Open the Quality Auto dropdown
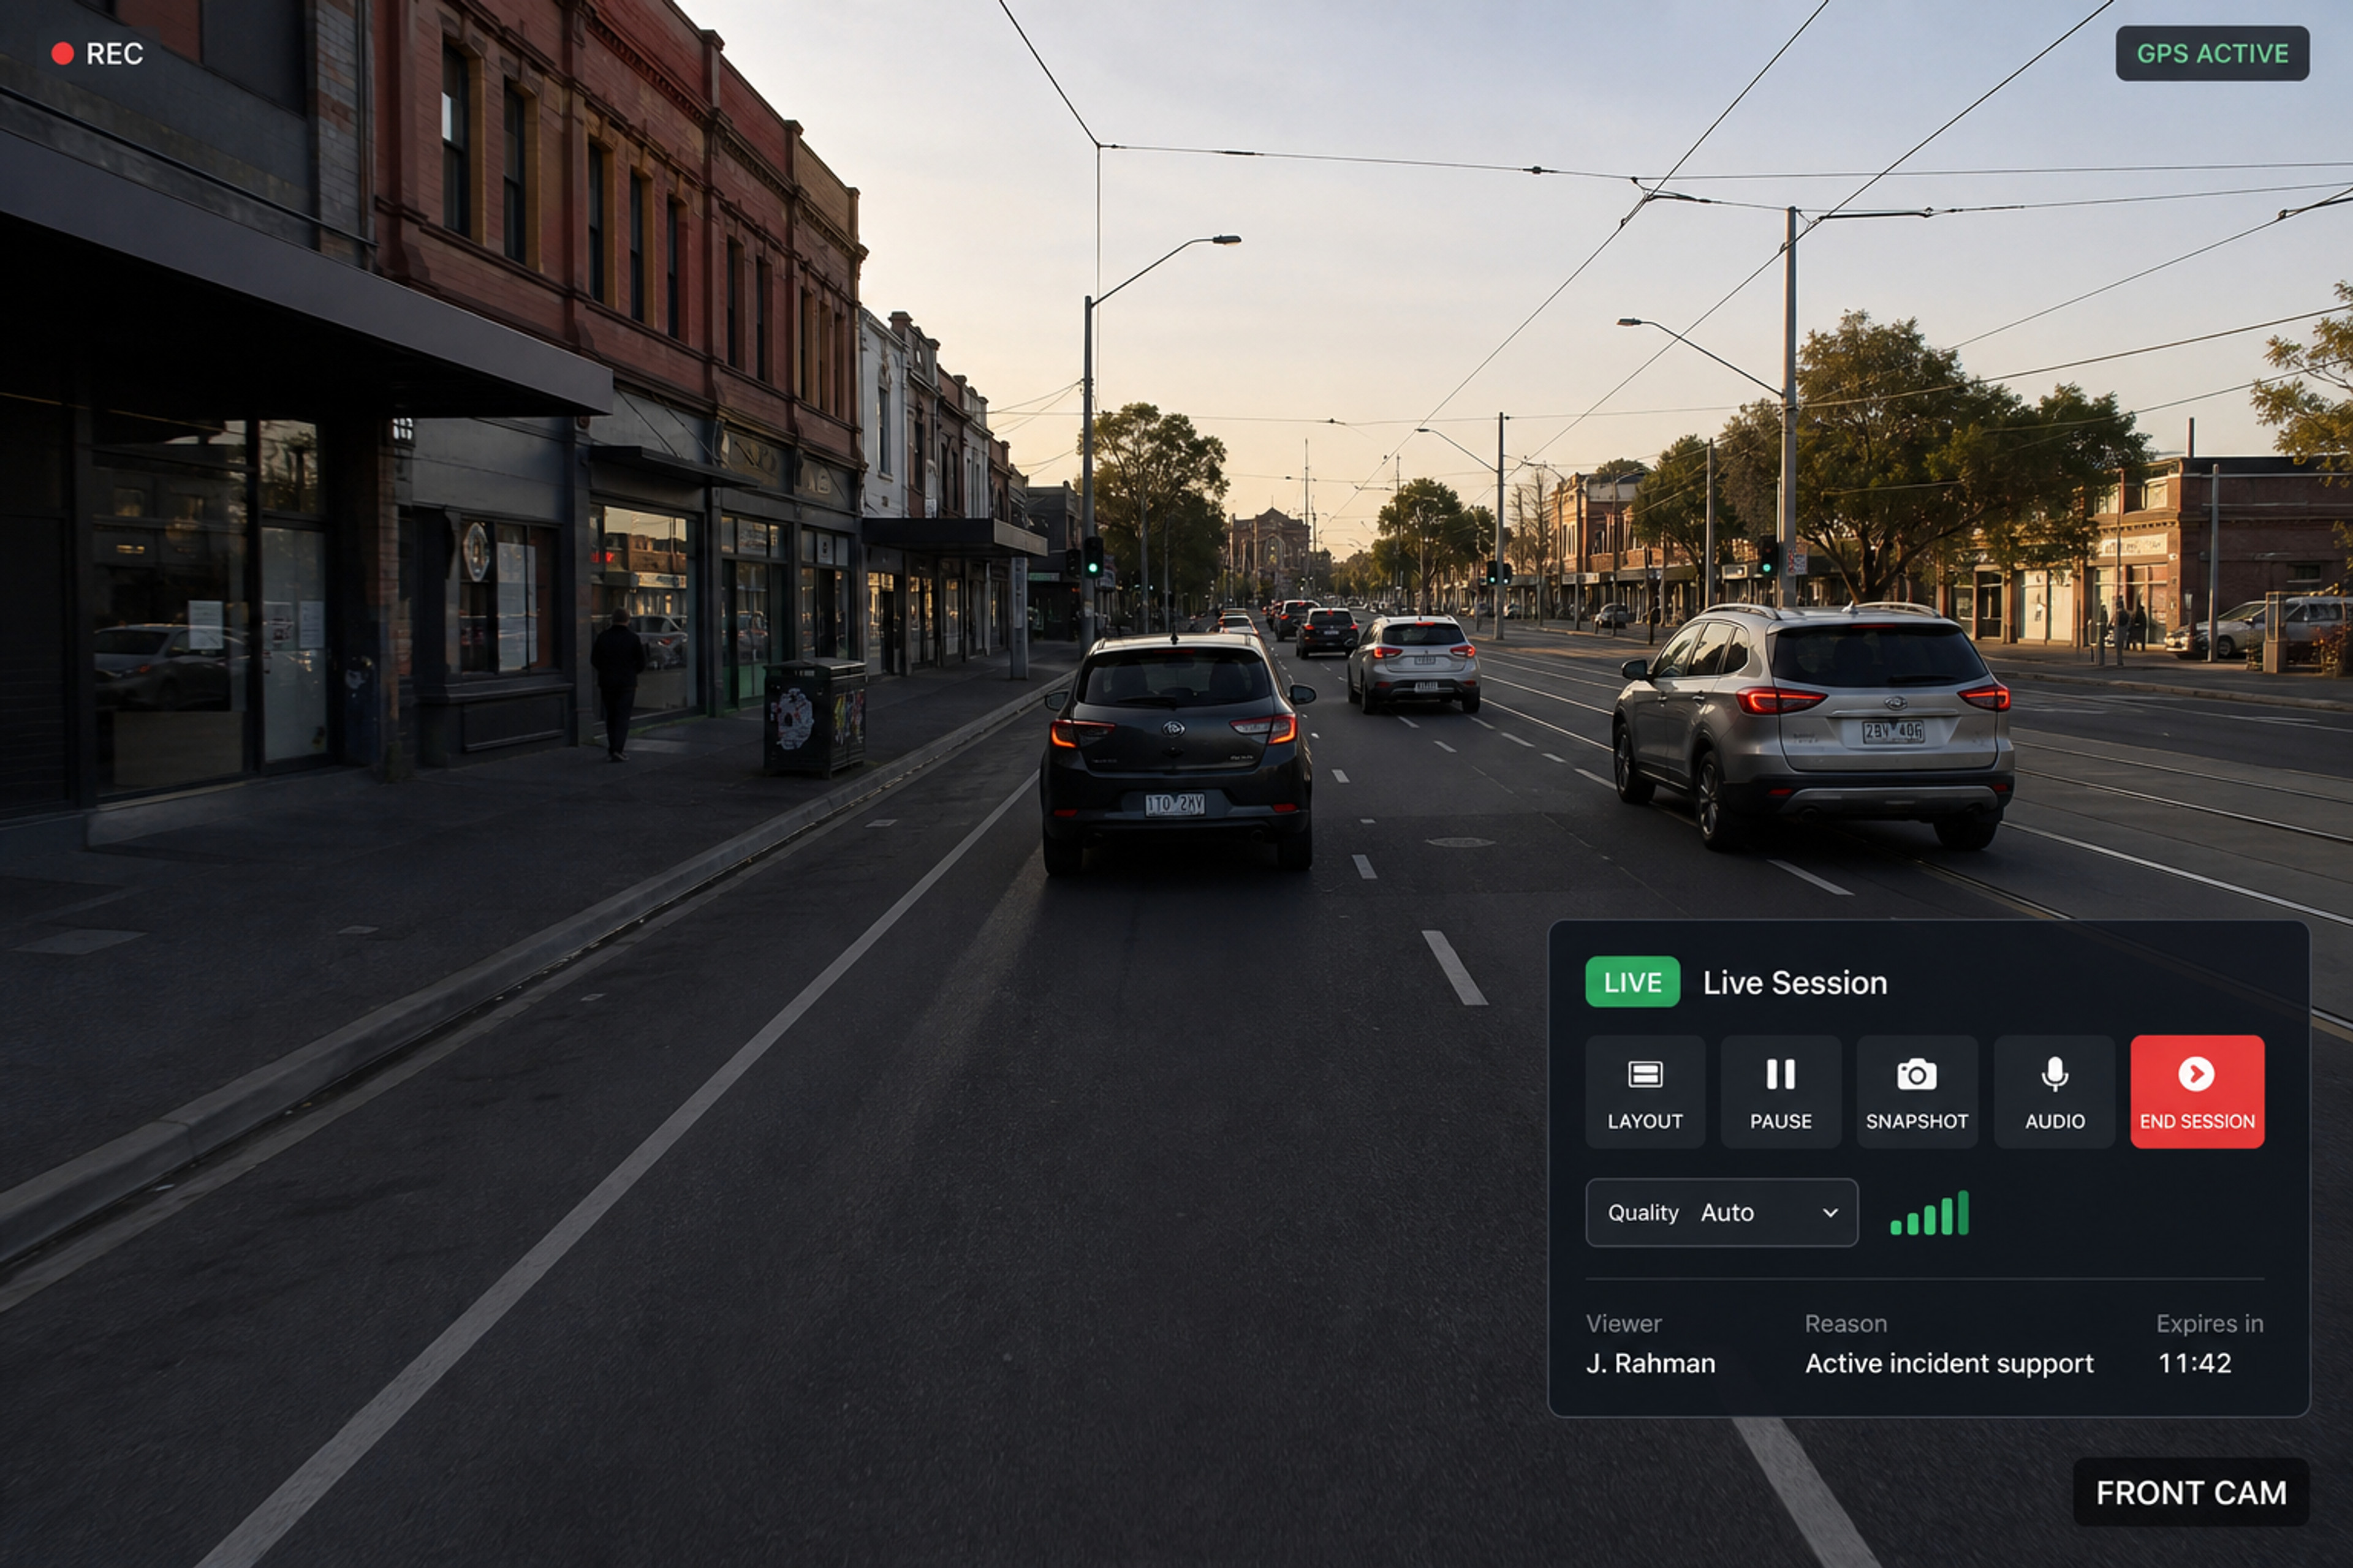Viewport: 2353px width, 1568px height. (x=1722, y=1213)
